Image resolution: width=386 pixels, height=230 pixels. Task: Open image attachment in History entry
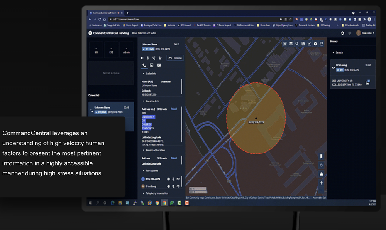[x=368, y=82]
